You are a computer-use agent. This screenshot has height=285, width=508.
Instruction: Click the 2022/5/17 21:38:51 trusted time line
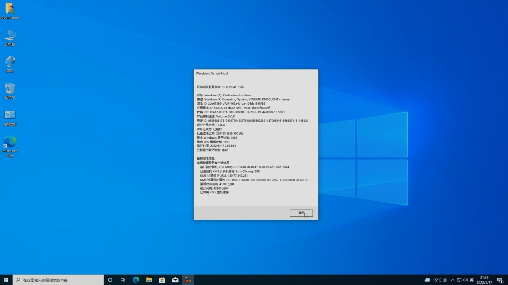(216, 146)
